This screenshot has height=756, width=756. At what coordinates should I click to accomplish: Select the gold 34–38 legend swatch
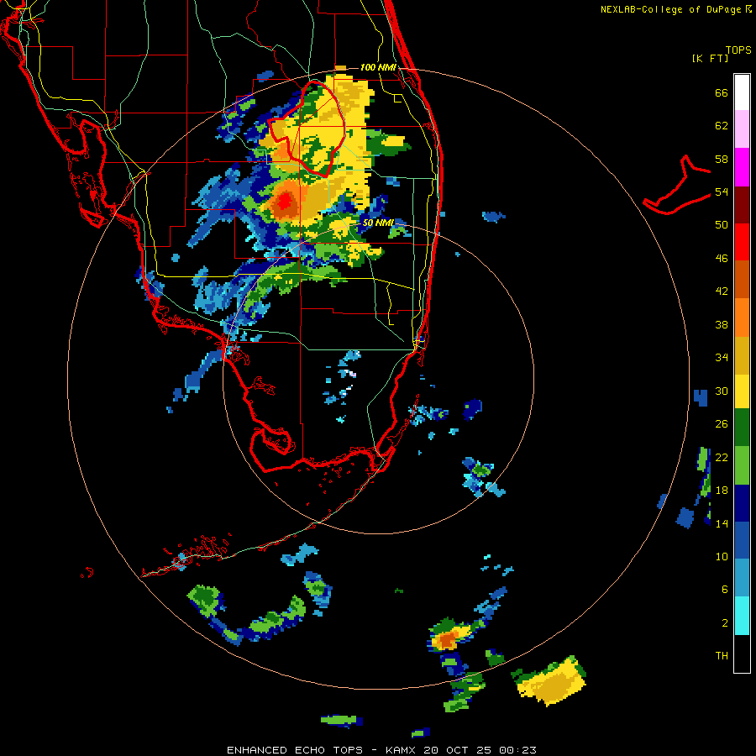click(x=742, y=355)
